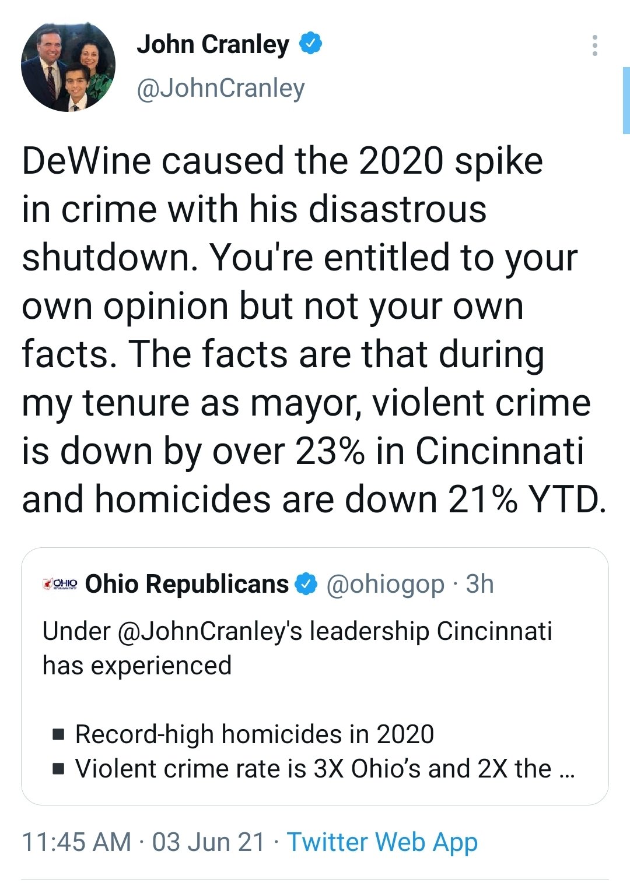Click the 11:45 AM tweet timestamp
Viewport: 630px width, 883px height.
[x=76, y=842]
